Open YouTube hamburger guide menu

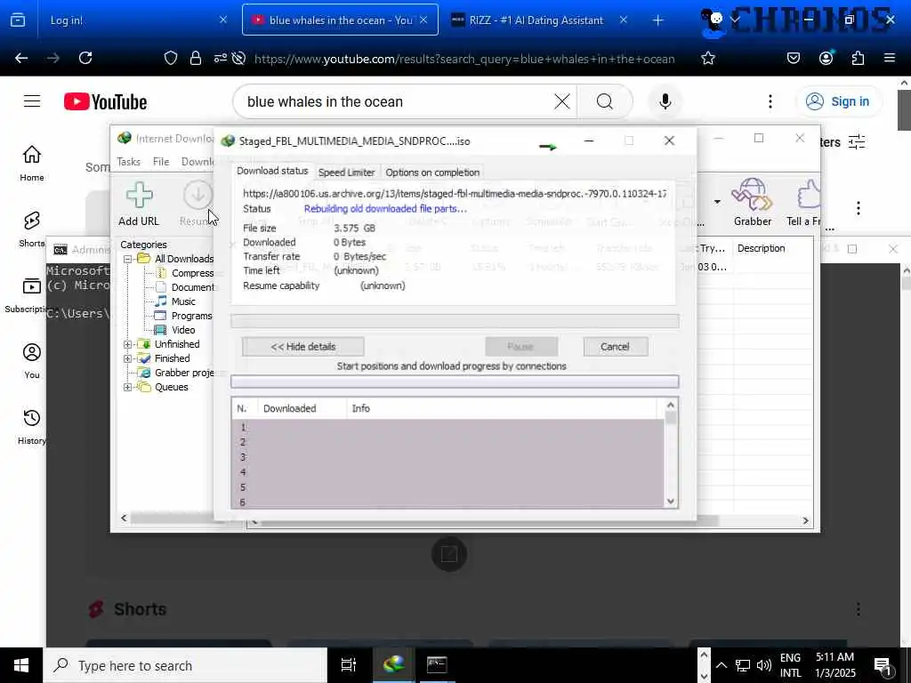point(32,101)
